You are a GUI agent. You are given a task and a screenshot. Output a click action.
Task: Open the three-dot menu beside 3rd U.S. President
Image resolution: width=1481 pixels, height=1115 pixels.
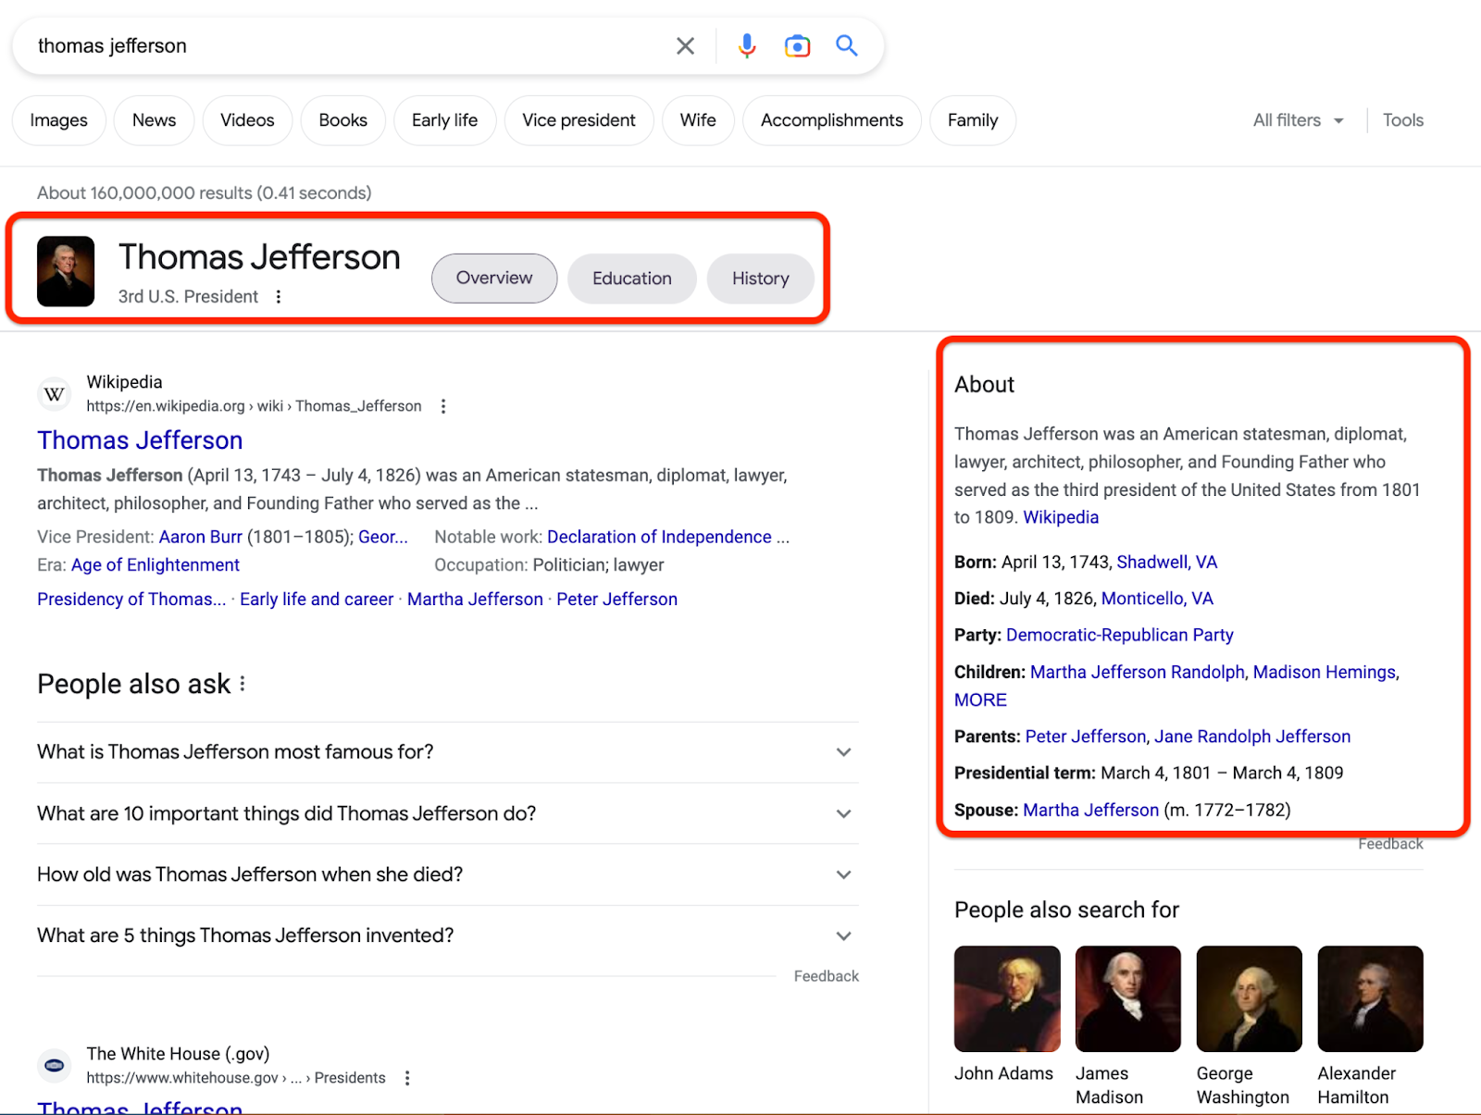pyautogui.click(x=279, y=297)
